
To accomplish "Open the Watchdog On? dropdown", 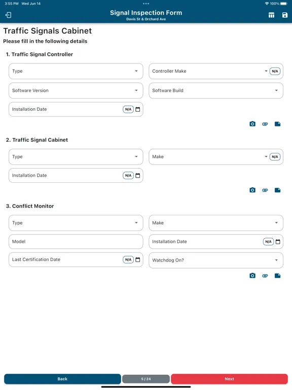I will pos(216,260).
